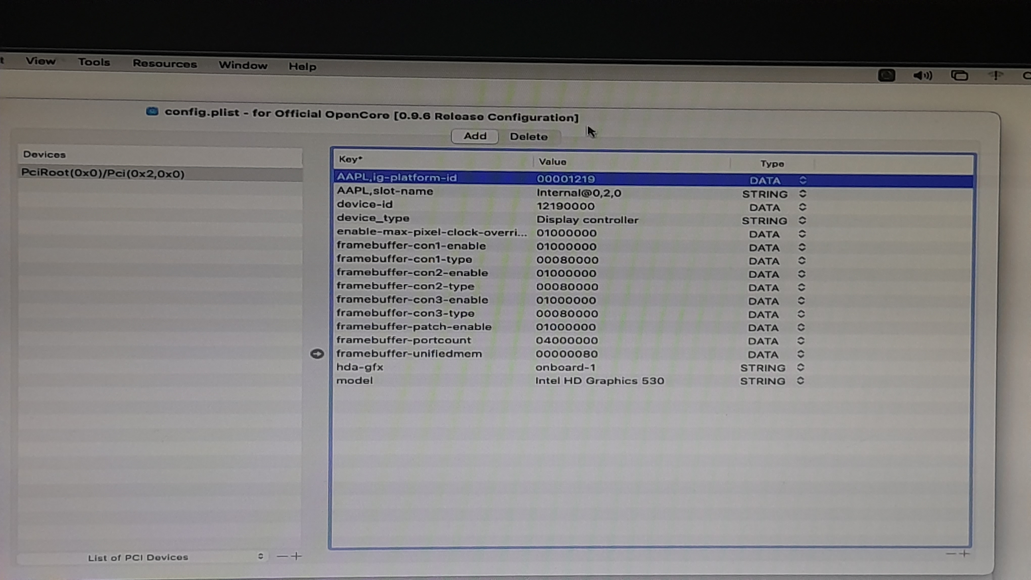Screen dimensions: 1031x580
Task: Select PciRoot(0x0)/Pci(0x2,0x0) device entry
Action: (103, 174)
